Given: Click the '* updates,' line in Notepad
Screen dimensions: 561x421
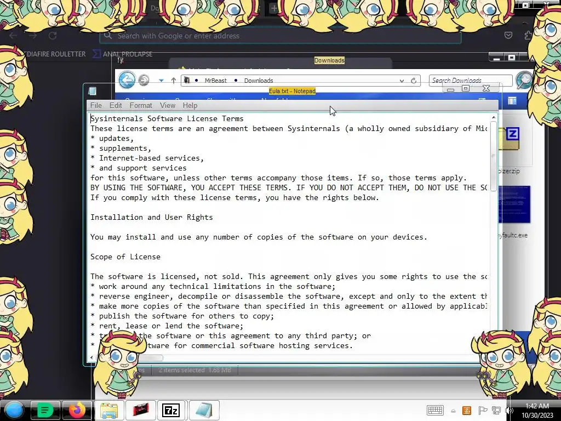Looking at the screenshot, I should 112,138.
